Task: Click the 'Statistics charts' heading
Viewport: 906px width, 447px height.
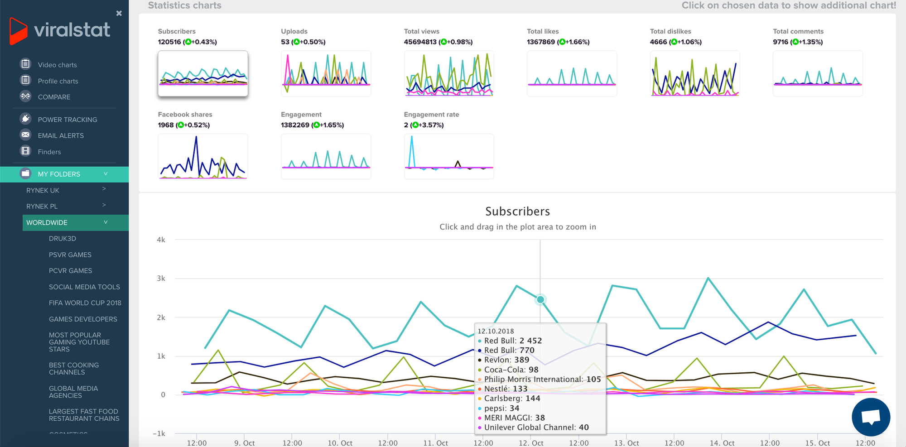Action: tap(184, 5)
